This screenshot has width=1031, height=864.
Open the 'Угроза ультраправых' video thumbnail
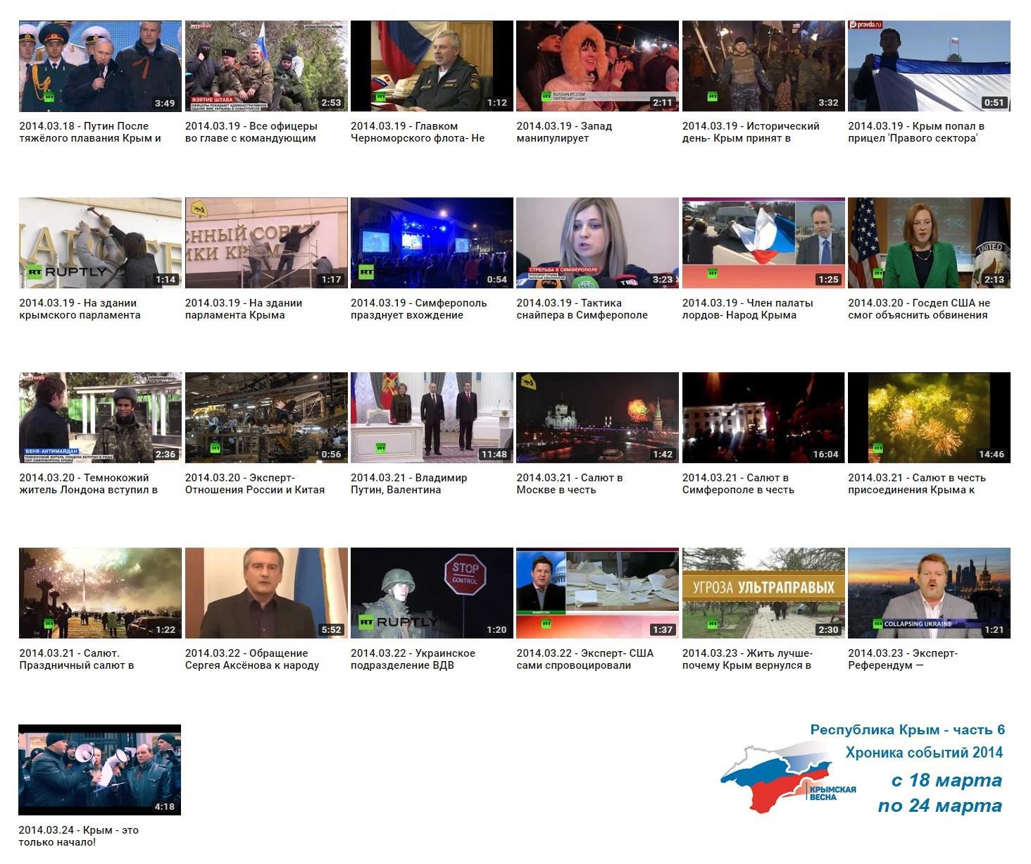coord(763,593)
